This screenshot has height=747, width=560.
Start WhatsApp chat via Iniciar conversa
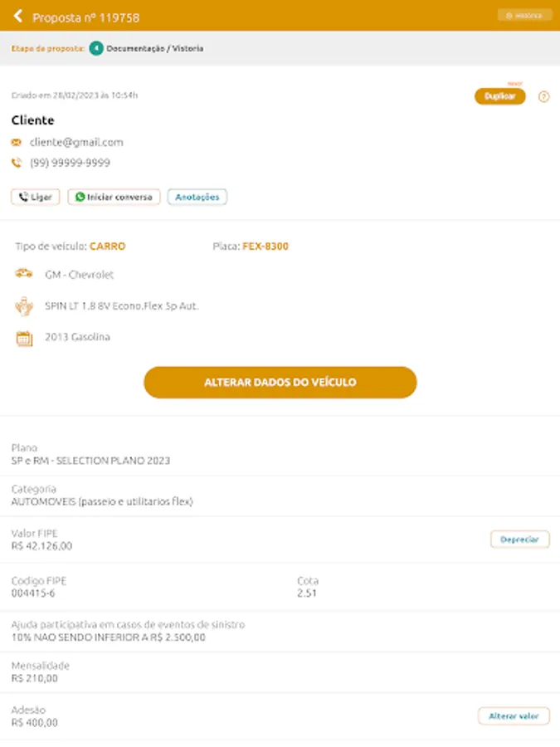pos(114,198)
